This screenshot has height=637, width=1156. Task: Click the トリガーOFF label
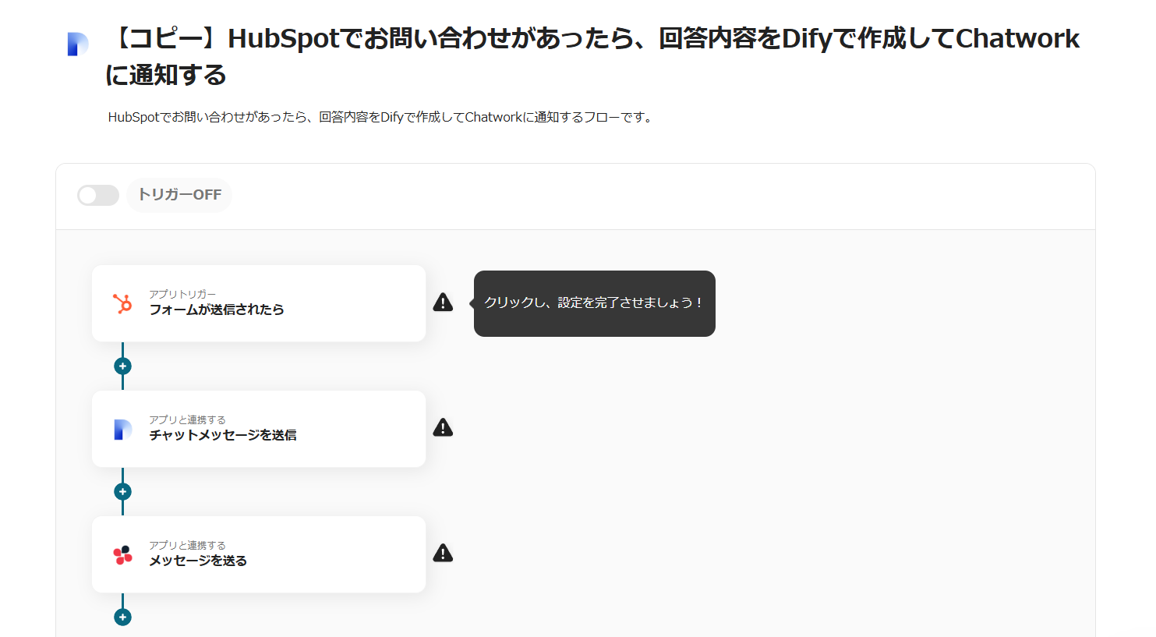pyautogui.click(x=180, y=195)
